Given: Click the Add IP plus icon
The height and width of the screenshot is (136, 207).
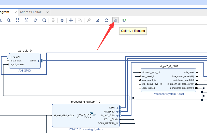Looking at the screenshot, I should [71, 20].
